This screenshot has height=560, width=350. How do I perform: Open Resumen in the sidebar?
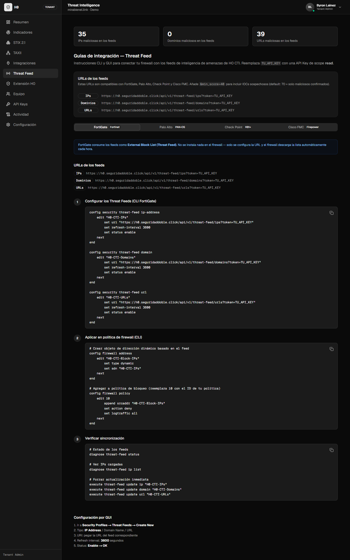[30, 22]
